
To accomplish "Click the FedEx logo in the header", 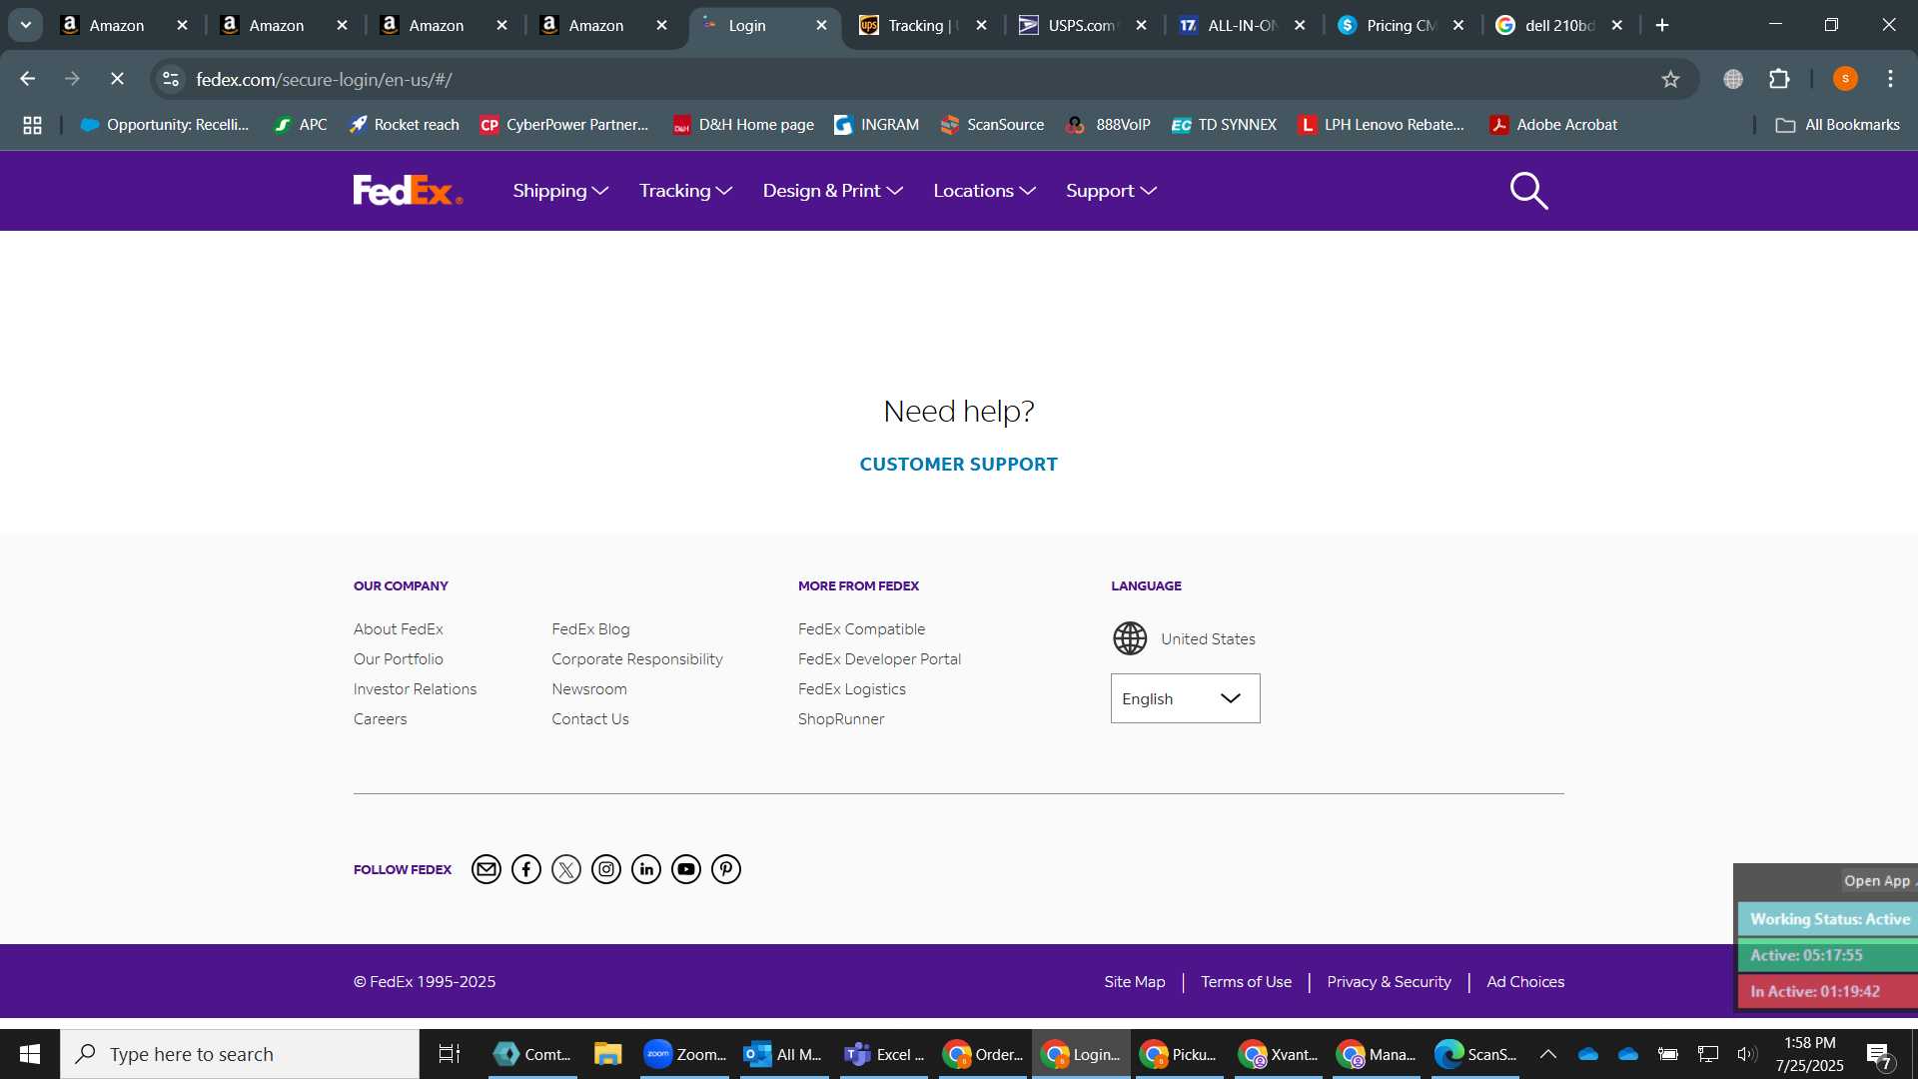I will pyautogui.click(x=408, y=190).
